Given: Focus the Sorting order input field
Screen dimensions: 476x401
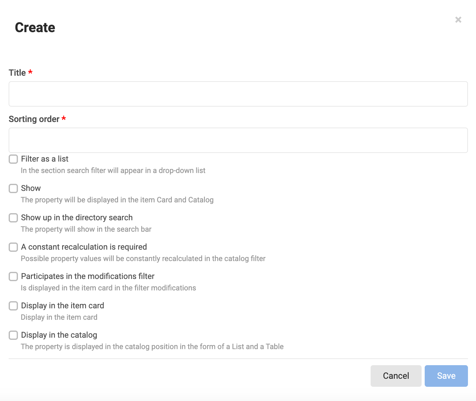Looking at the screenshot, I should 238,140.
